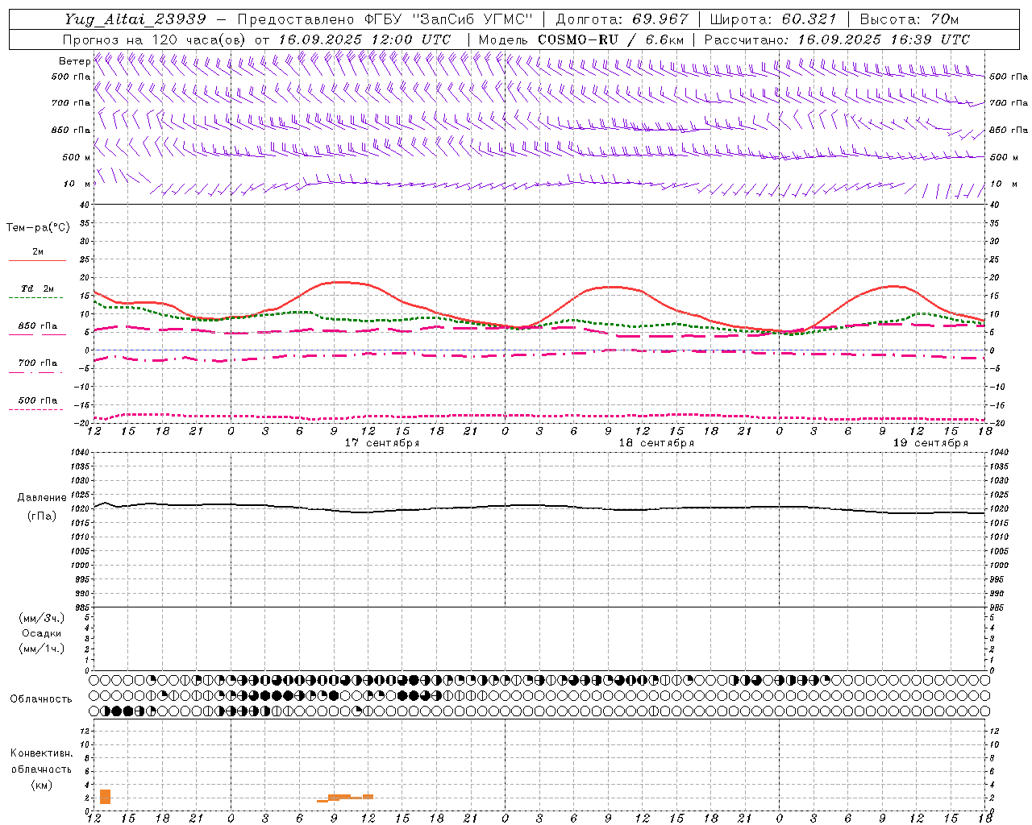This screenshot has width=1032, height=825.
Task: Select the computed time "16.09.2025 16:39 UTC"
Action: tap(884, 39)
